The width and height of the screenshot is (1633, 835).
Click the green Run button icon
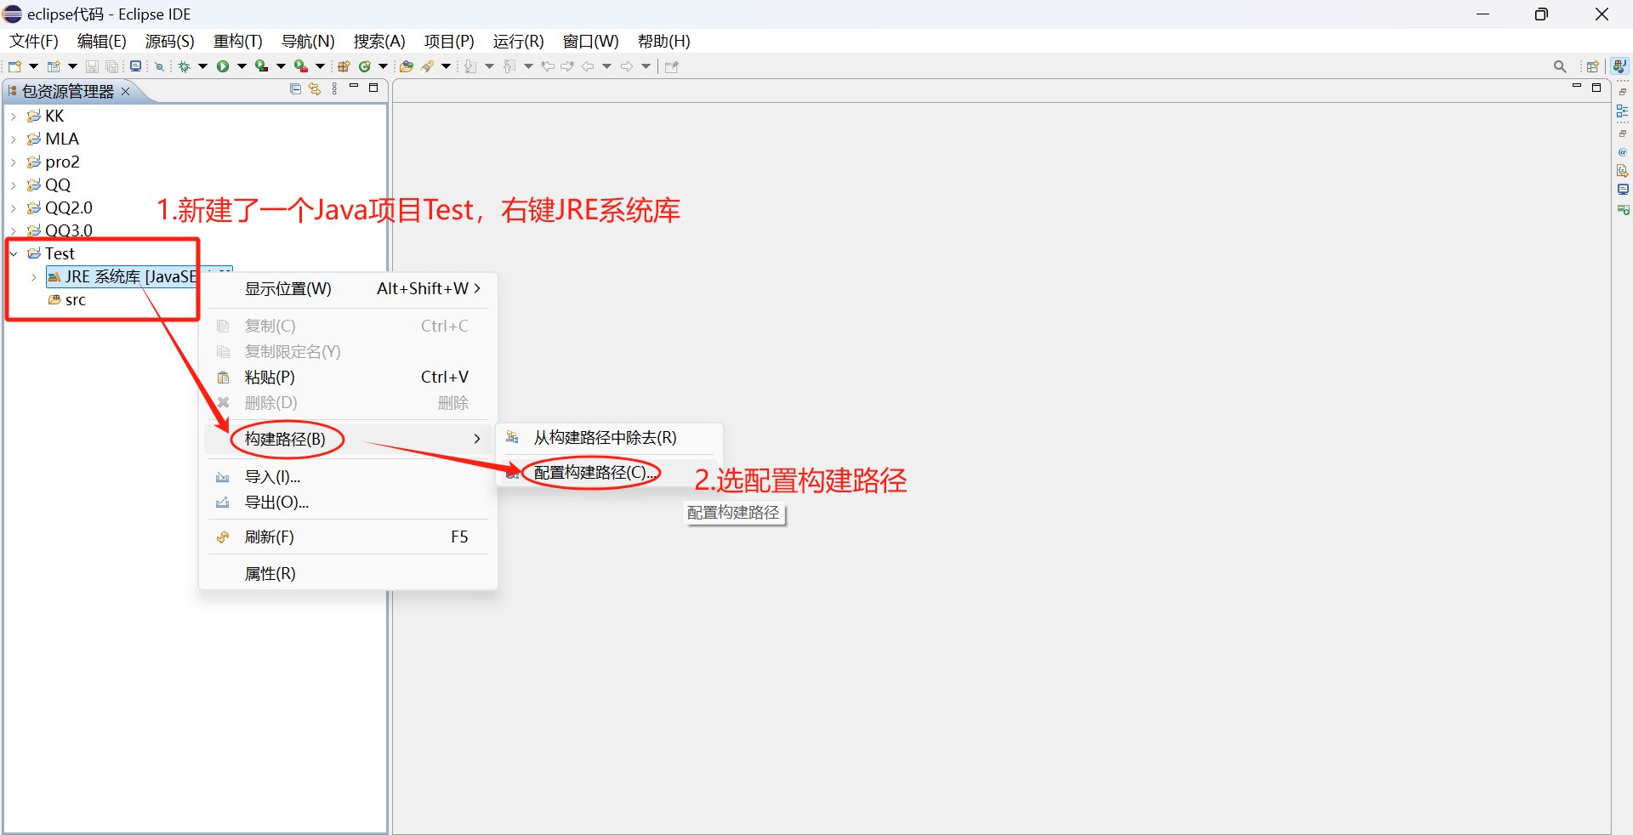(223, 66)
